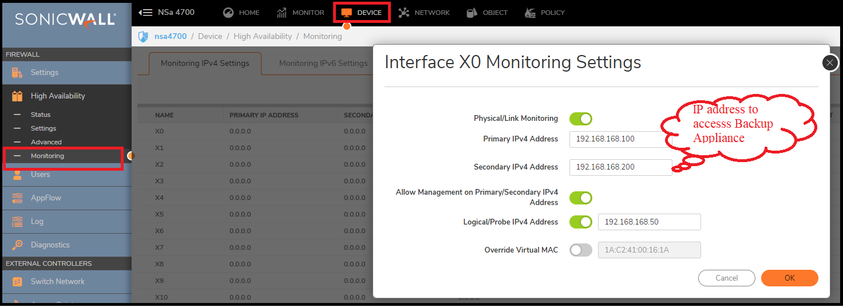Enable the Override Virtual MAC switch
This screenshot has width=843, height=307.
click(x=580, y=250)
